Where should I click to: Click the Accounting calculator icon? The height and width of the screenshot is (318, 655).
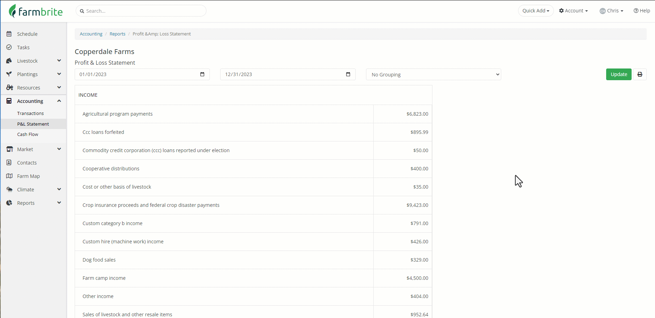click(9, 101)
